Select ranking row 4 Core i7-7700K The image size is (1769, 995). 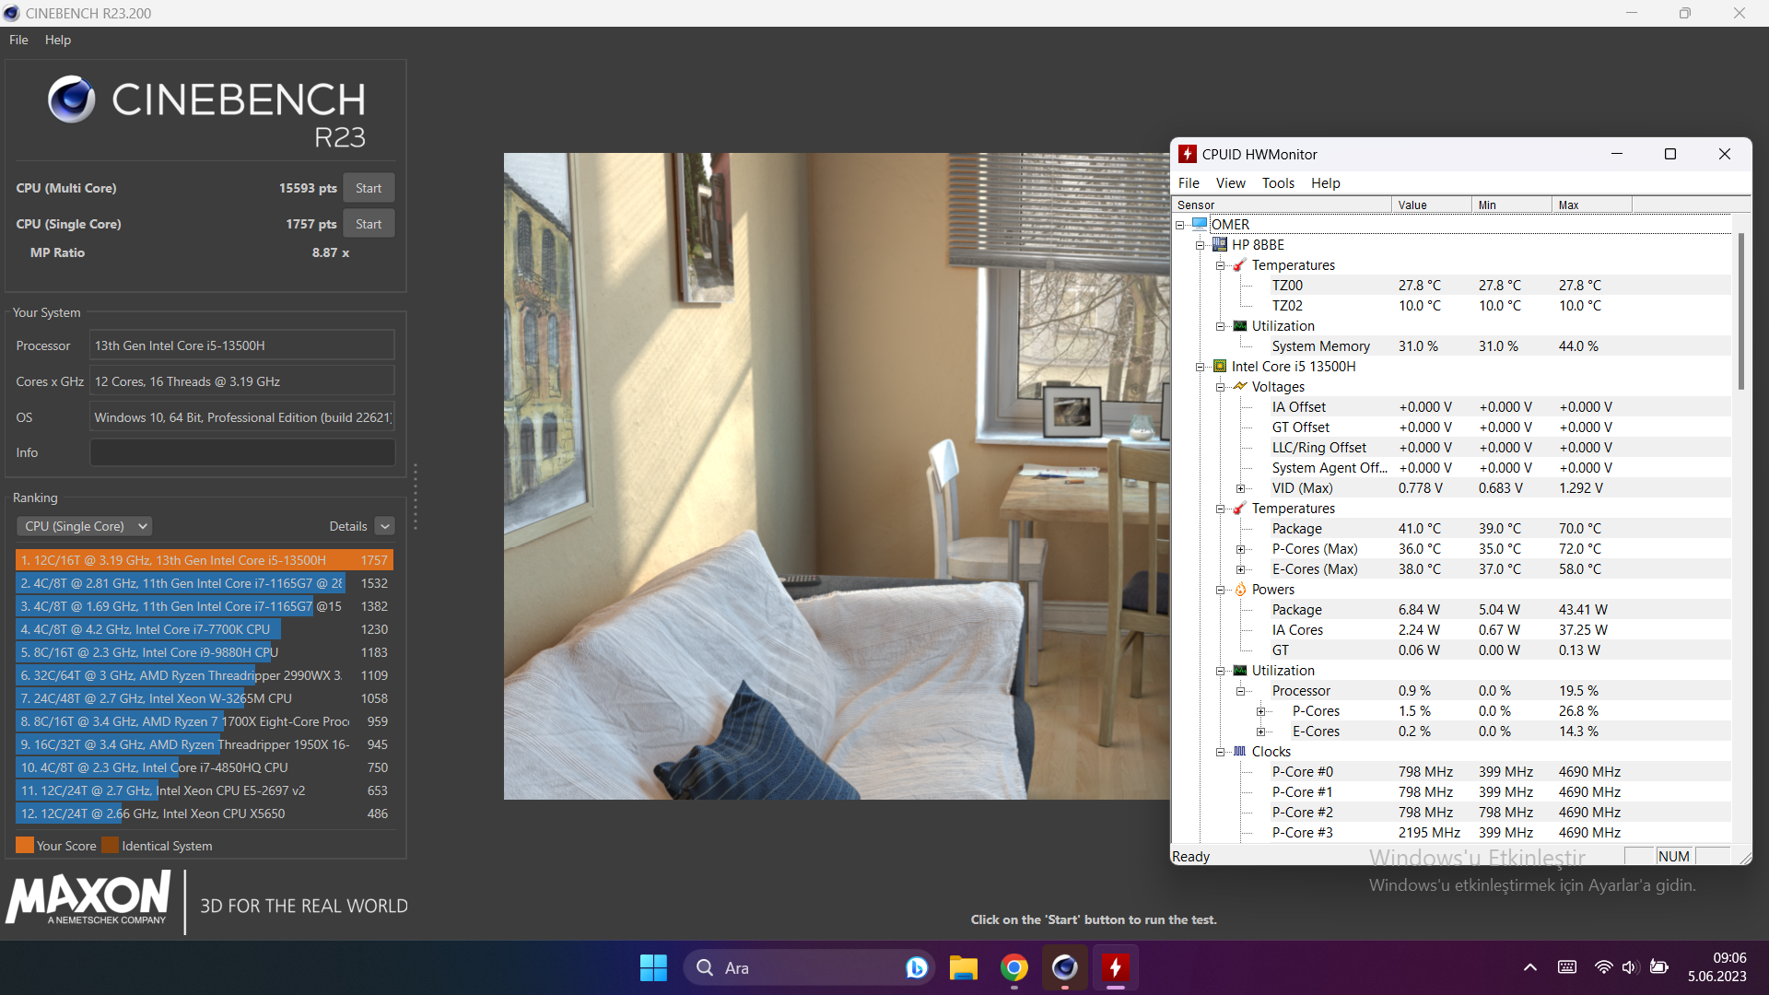click(205, 629)
